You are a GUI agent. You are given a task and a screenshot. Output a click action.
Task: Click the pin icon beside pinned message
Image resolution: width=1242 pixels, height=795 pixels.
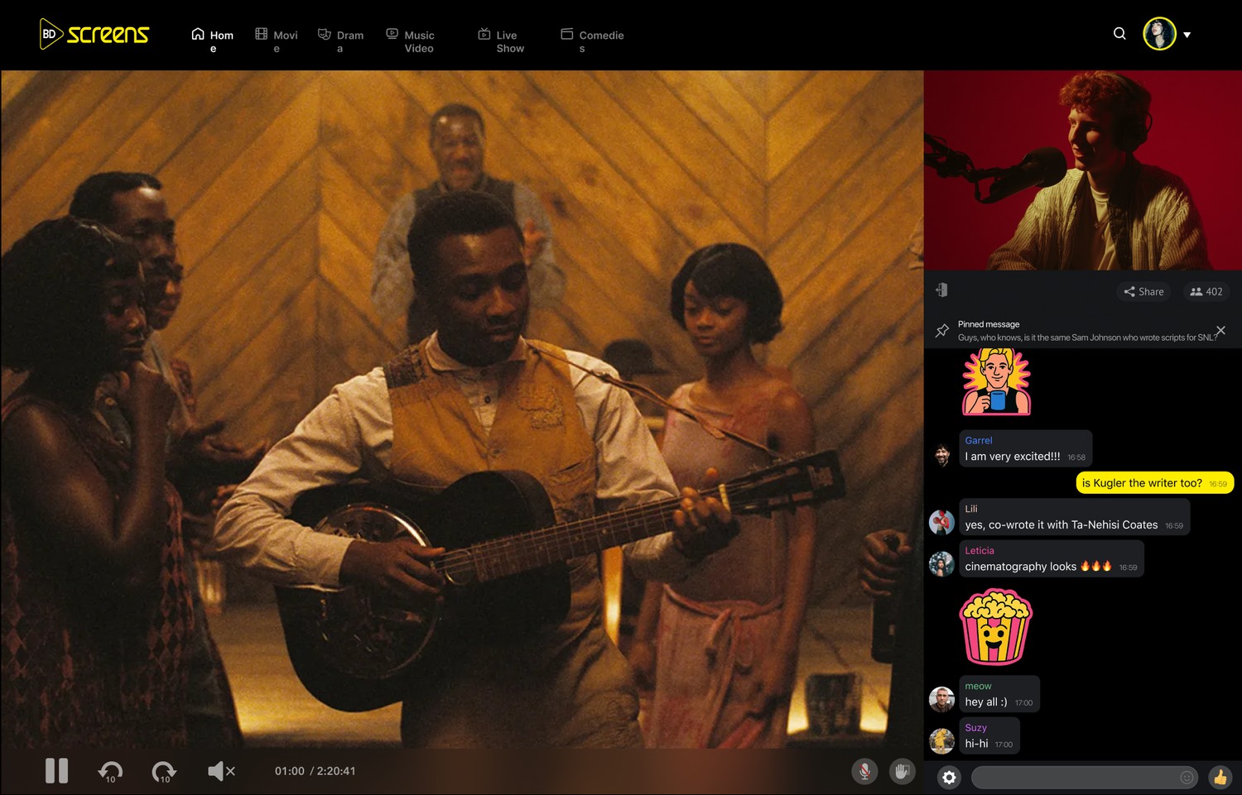click(941, 331)
